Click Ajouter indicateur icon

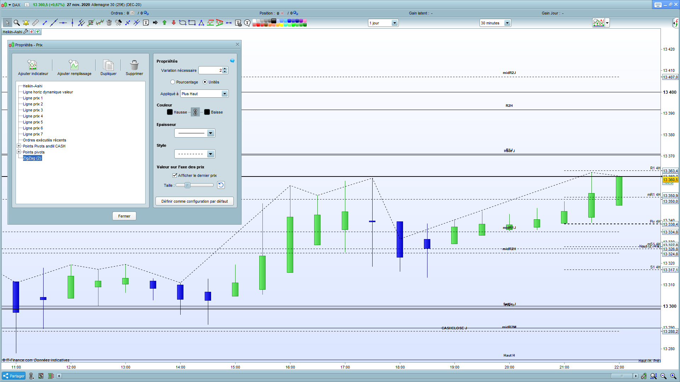coord(33,65)
